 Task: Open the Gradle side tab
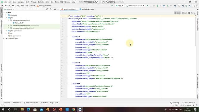198,12
